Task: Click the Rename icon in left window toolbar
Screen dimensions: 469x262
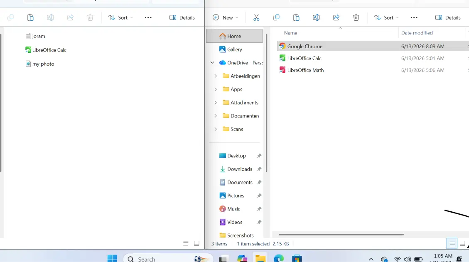Action: coord(50,17)
